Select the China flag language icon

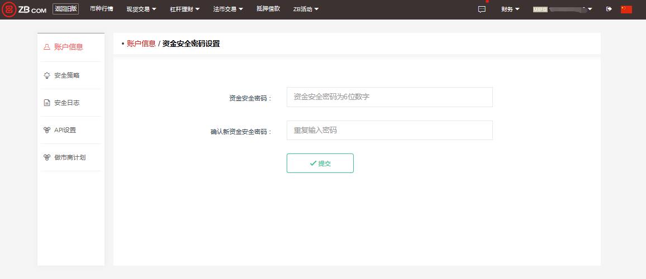[x=626, y=9]
